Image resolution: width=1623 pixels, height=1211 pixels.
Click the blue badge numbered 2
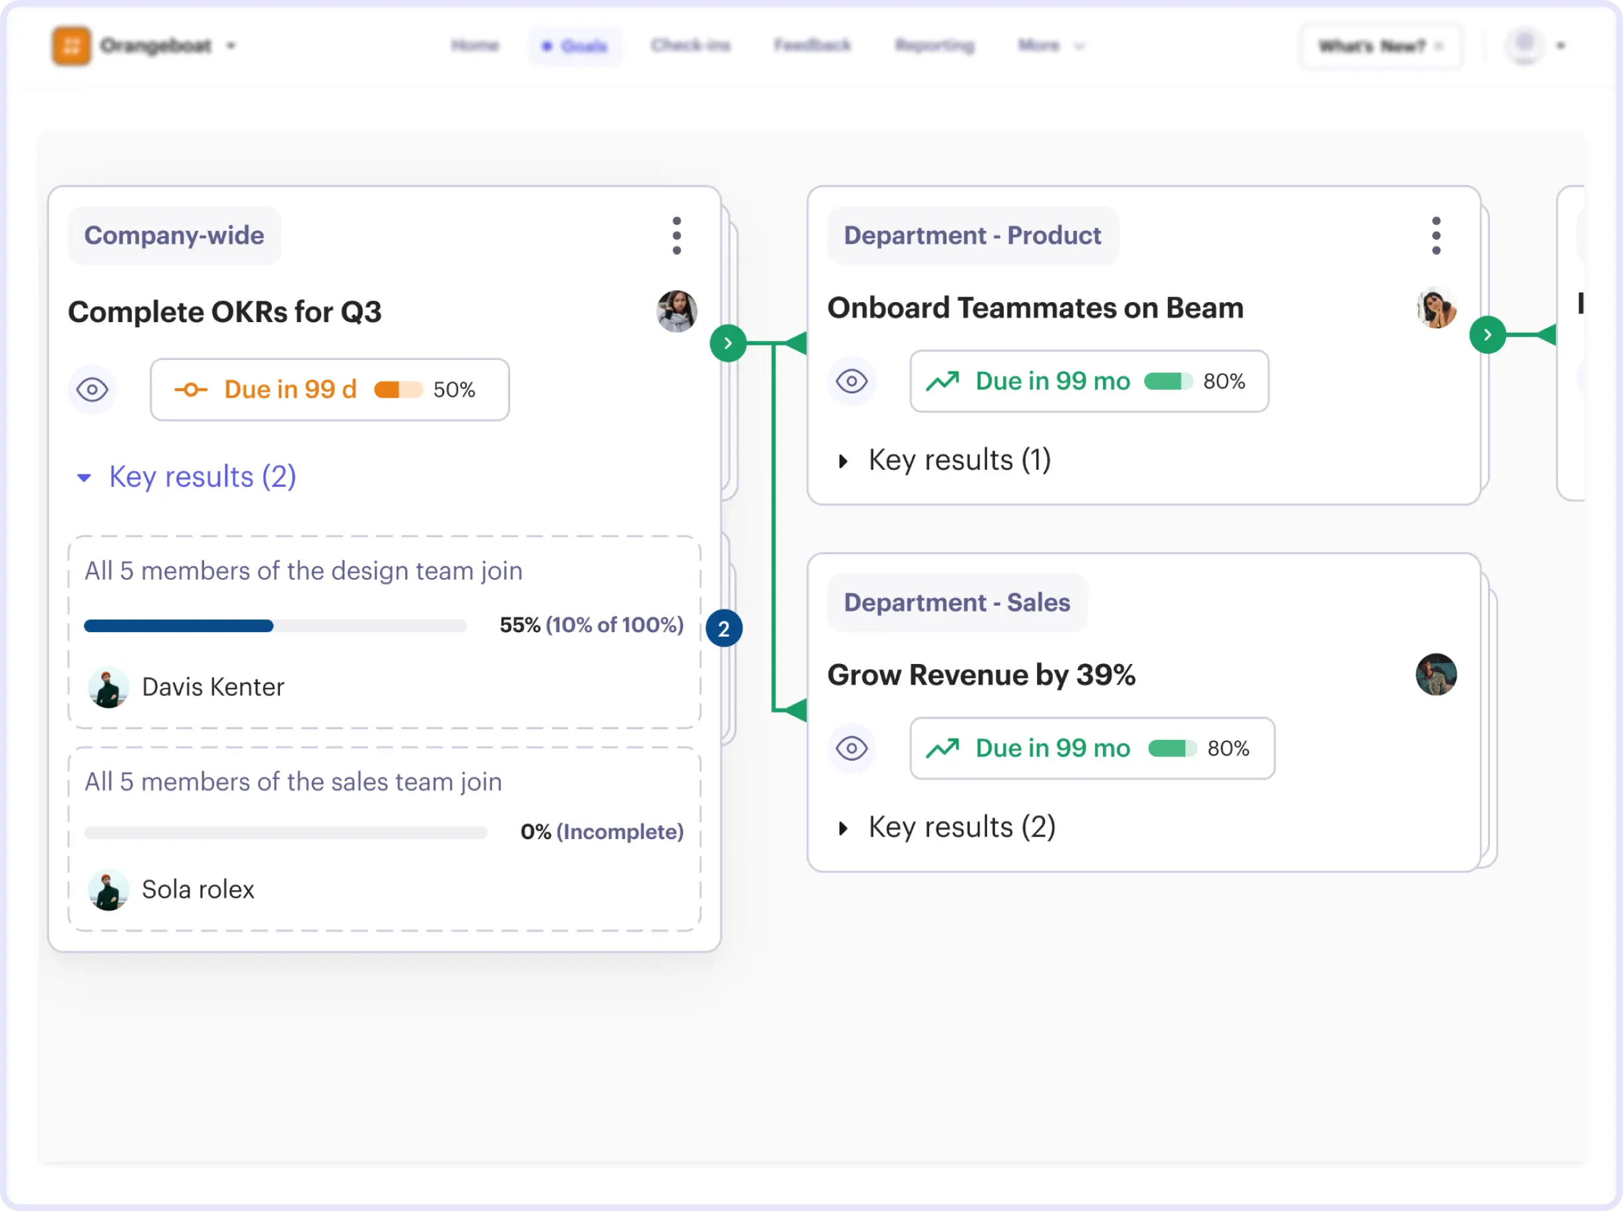coord(724,628)
